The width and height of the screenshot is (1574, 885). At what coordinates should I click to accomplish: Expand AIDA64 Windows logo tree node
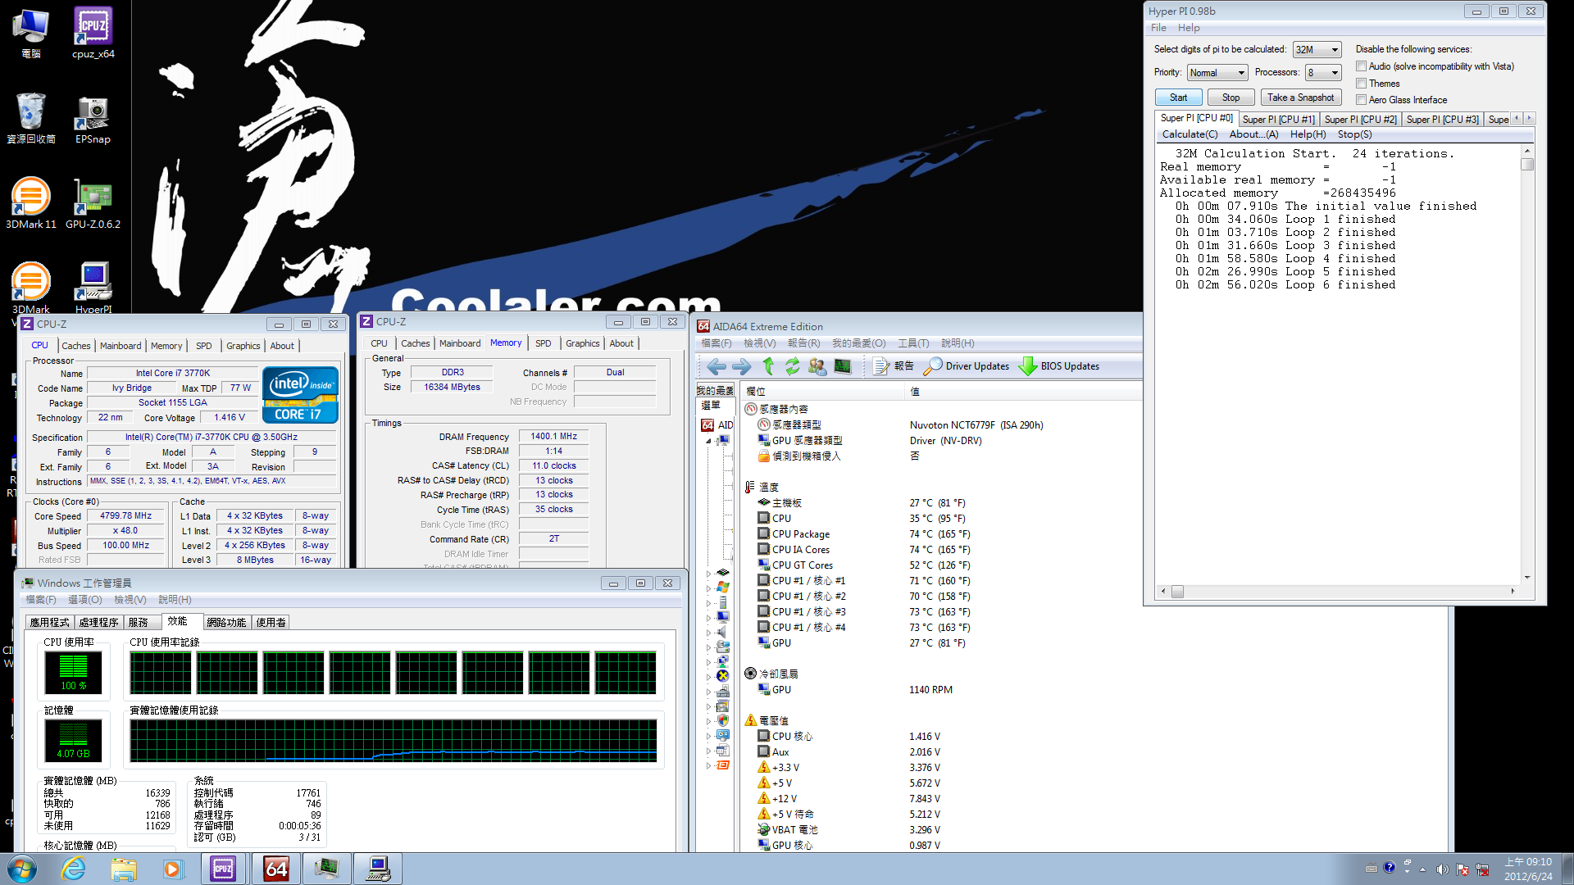pos(709,588)
